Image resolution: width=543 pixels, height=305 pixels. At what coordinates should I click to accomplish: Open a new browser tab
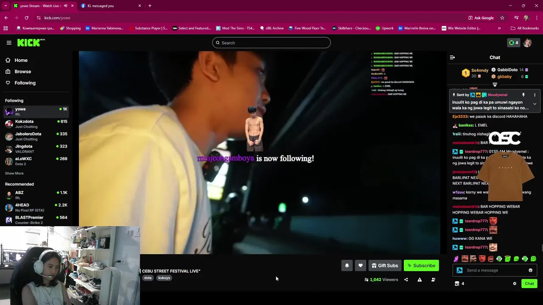[x=150, y=6]
